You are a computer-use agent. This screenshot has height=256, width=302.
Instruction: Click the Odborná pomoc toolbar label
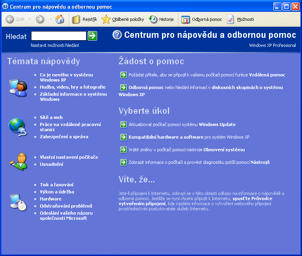tap(207, 19)
